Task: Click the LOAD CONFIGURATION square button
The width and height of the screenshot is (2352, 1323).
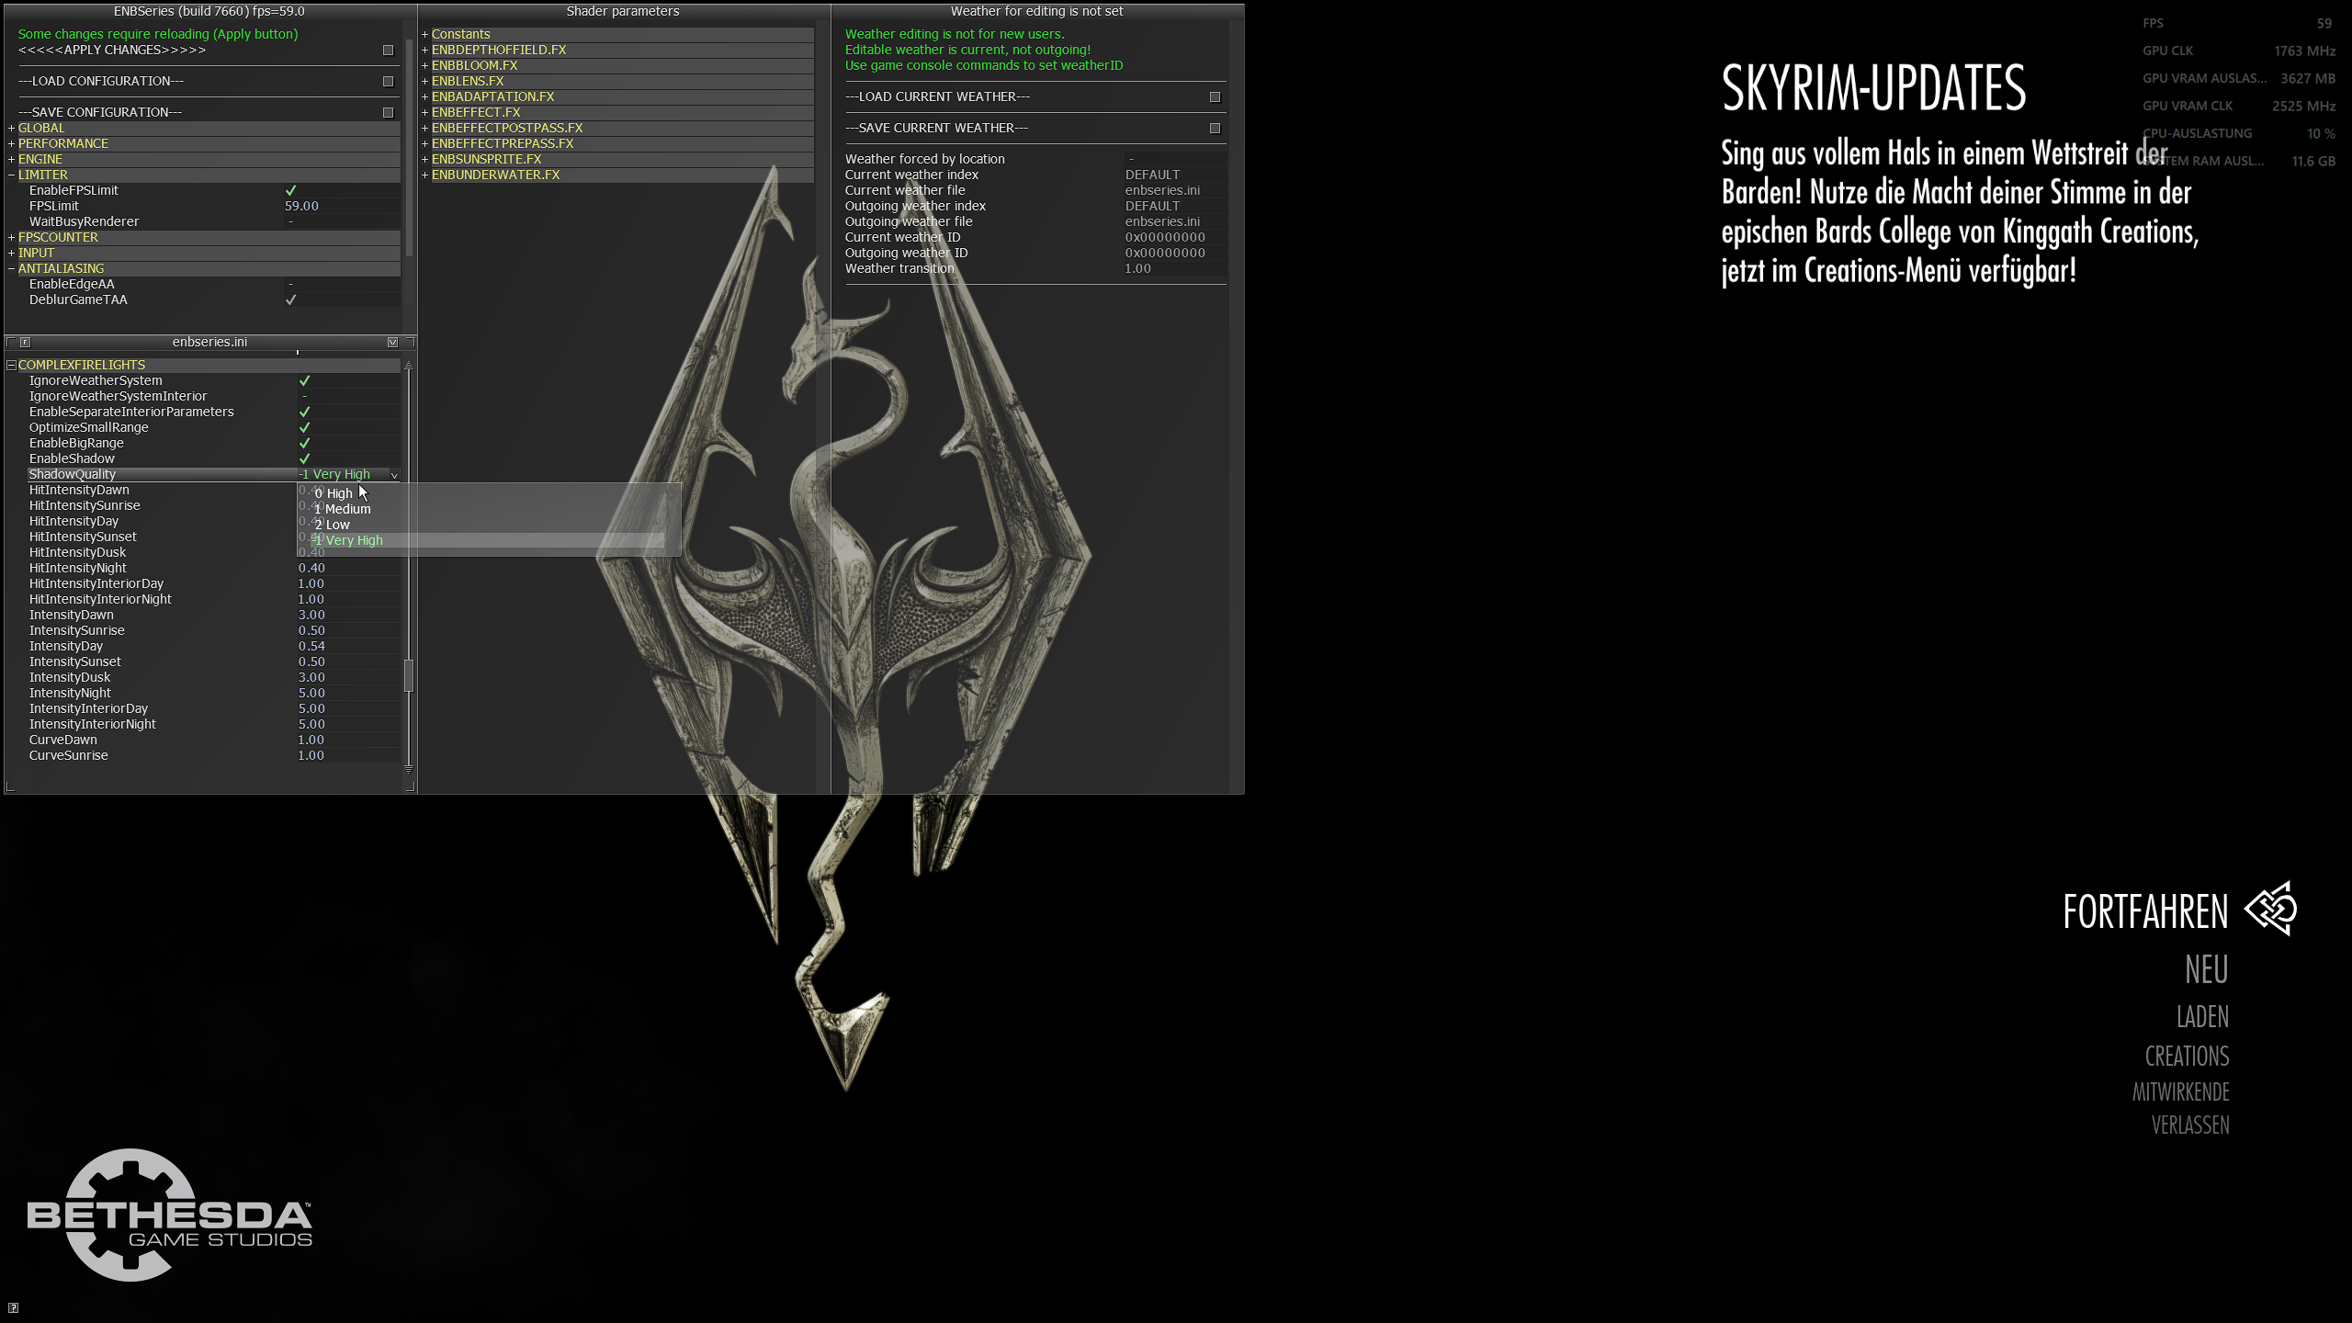Action: [388, 82]
